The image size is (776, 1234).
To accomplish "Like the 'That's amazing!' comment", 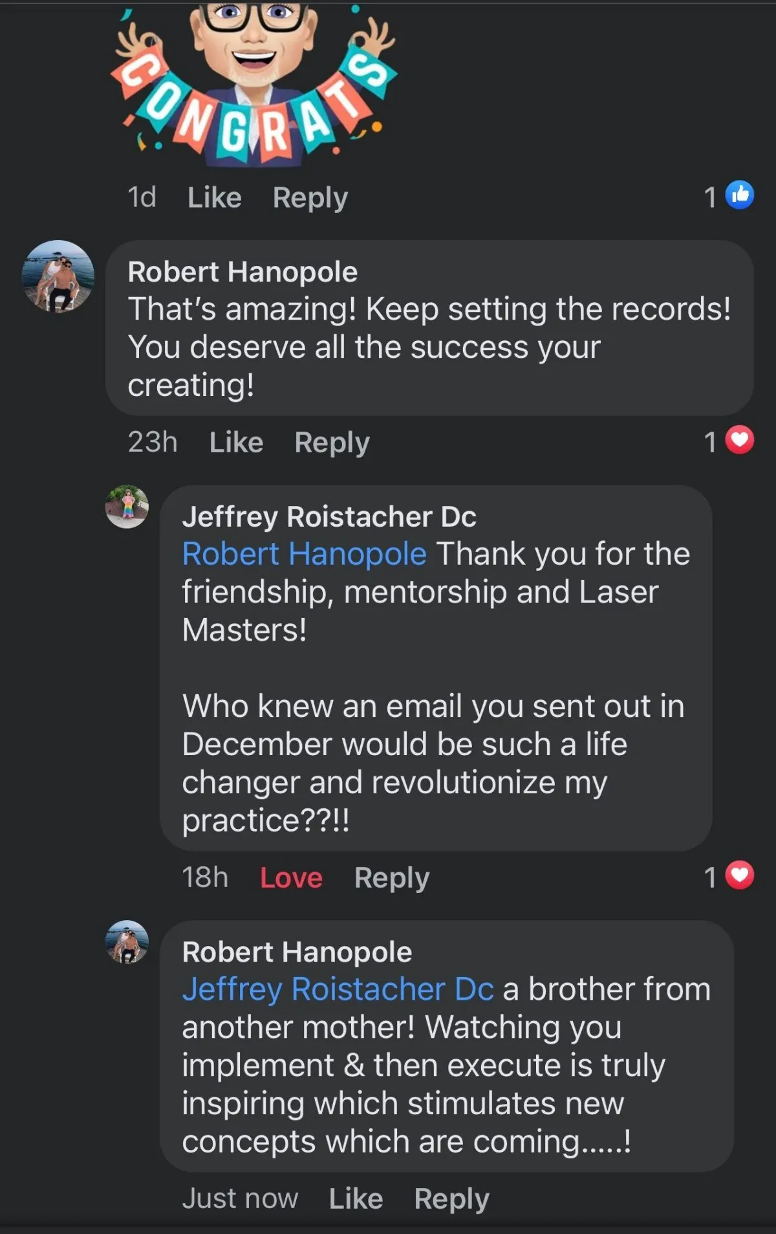I will (236, 443).
